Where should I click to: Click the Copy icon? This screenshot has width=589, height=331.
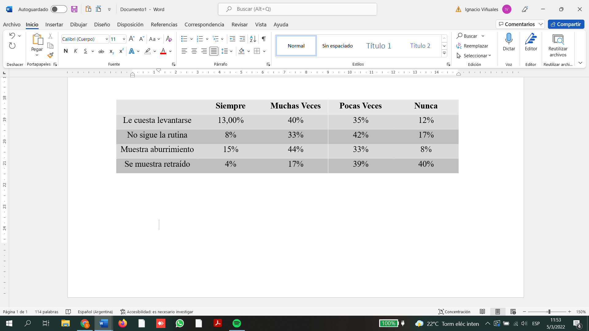coord(50,46)
